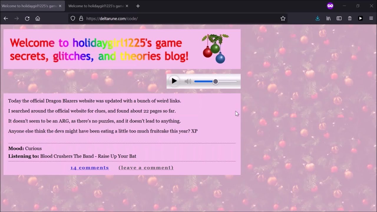Toggle the sidebar view icon
The width and height of the screenshot is (377, 212).
click(x=339, y=19)
